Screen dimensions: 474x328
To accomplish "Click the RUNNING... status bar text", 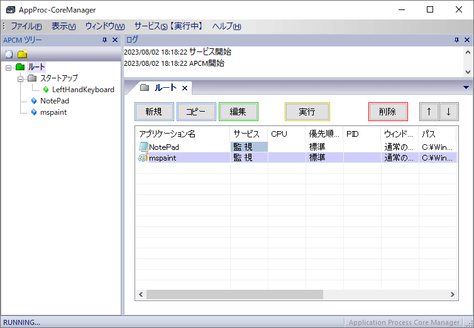I will click(x=21, y=322).
